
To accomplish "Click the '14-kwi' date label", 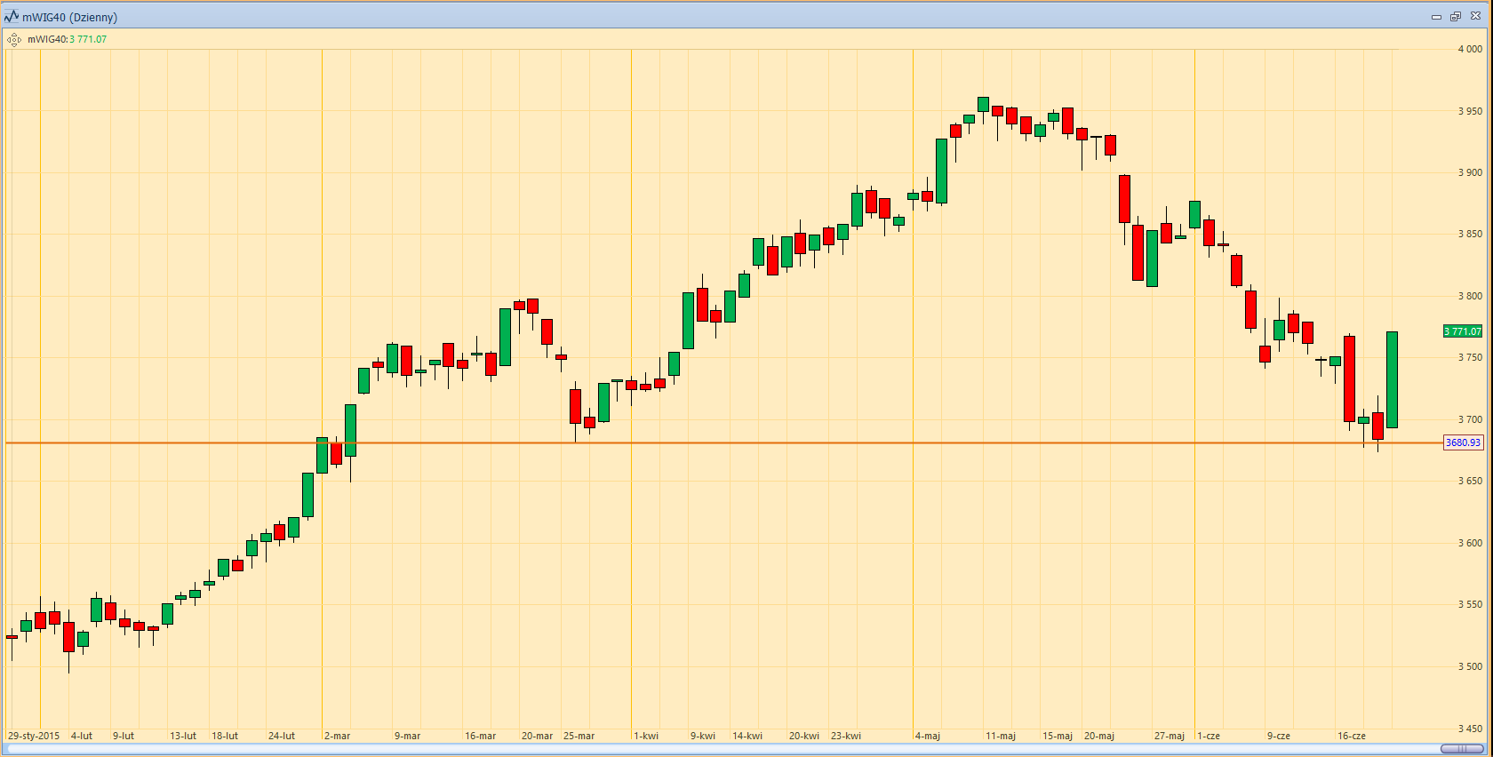I will [x=747, y=736].
